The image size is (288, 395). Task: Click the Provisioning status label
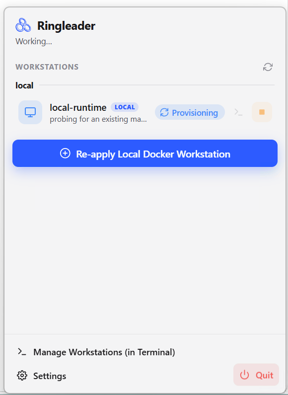[x=195, y=113]
